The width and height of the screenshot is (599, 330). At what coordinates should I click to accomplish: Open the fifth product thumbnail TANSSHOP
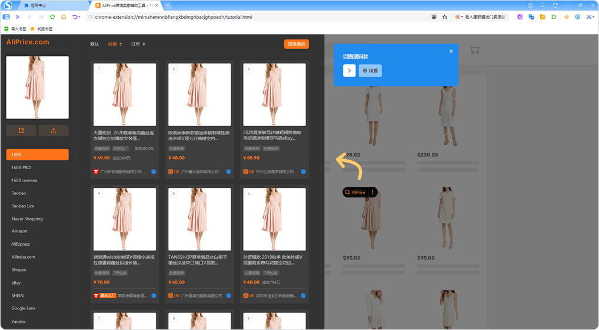point(199,219)
